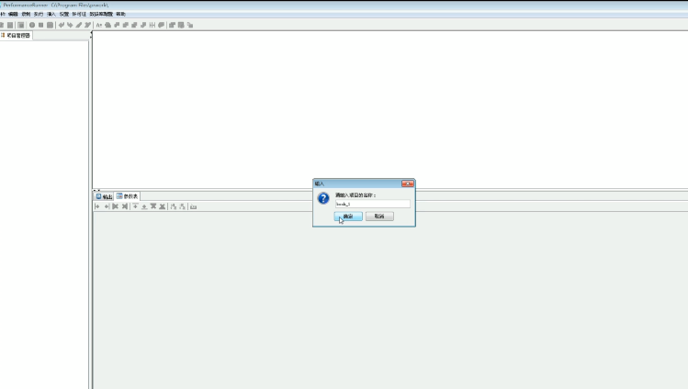Focus the project name input field
This screenshot has width=688, height=389.
coord(373,204)
